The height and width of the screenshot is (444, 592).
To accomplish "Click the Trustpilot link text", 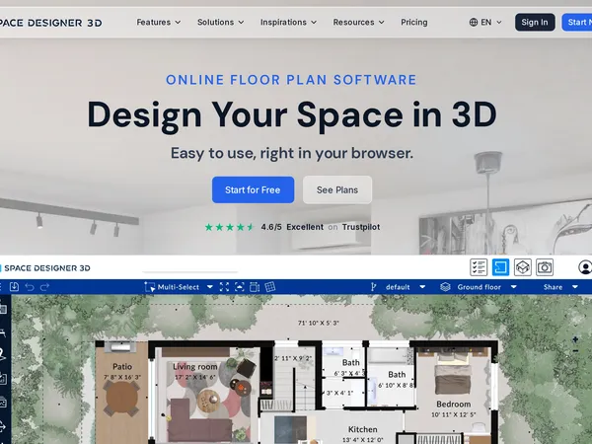I will tap(361, 227).
